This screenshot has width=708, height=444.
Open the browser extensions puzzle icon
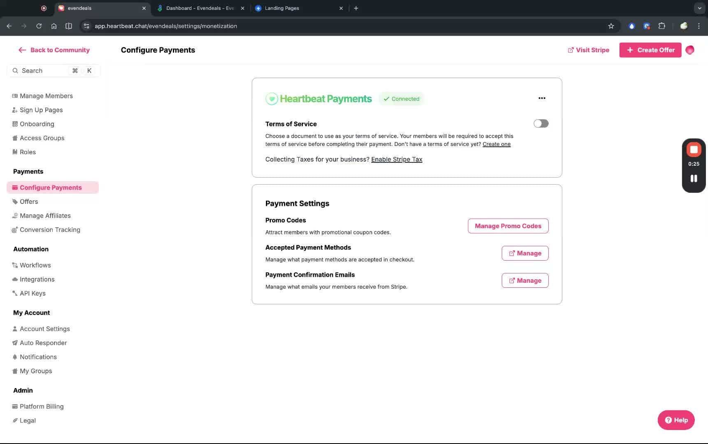[662, 26]
